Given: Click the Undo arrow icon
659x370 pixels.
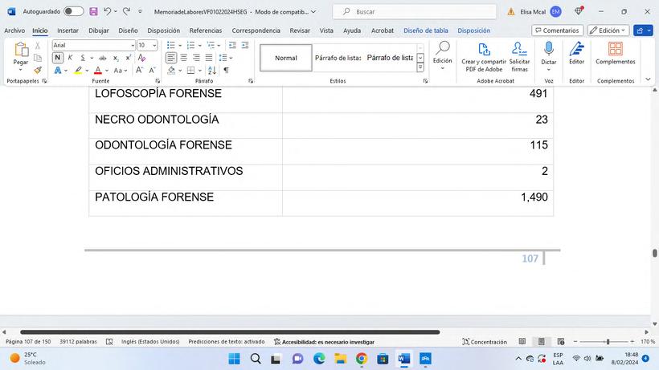Looking at the screenshot, I should coord(108,11).
